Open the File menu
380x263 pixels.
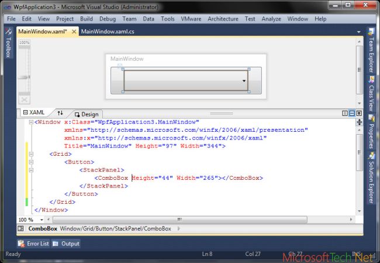pyautogui.click(x=11, y=19)
